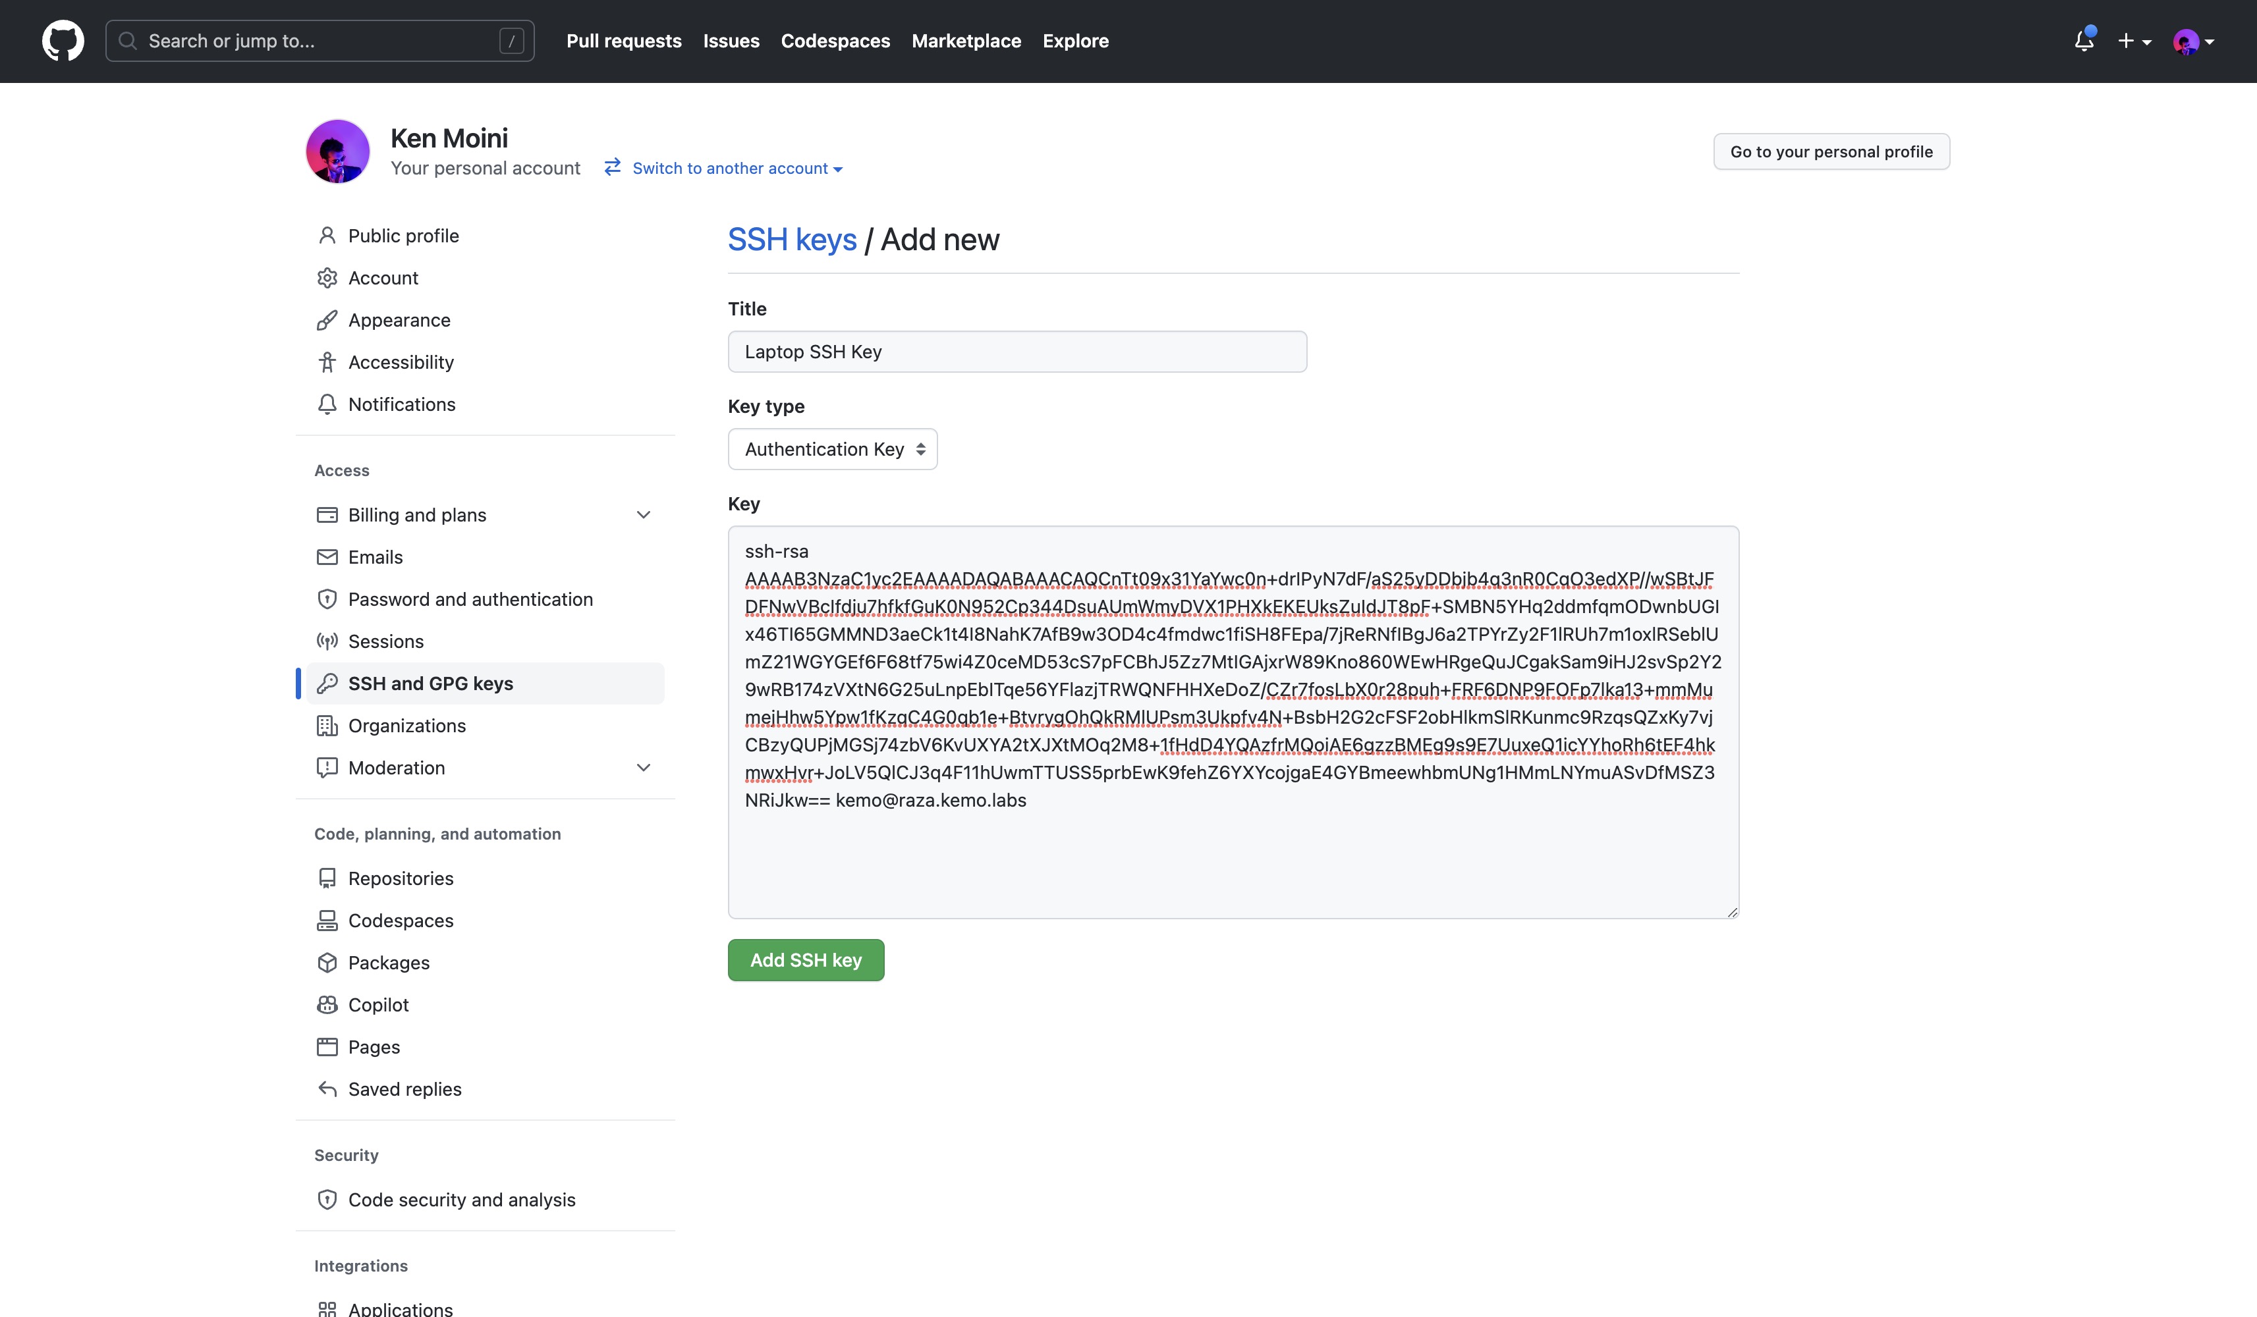2257x1317 pixels.
Task: Click the Accessibility person icon
Action: pyautogui.click(x=327, y=362)
